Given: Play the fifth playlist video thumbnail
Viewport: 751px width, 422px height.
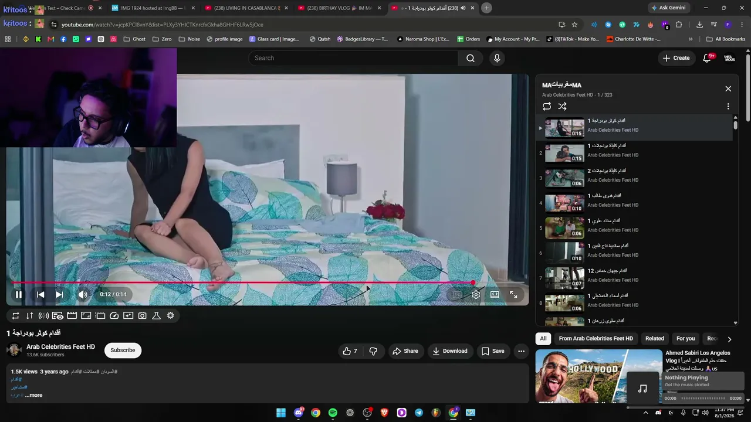Looking at the screenshot, I should point(564,228).
